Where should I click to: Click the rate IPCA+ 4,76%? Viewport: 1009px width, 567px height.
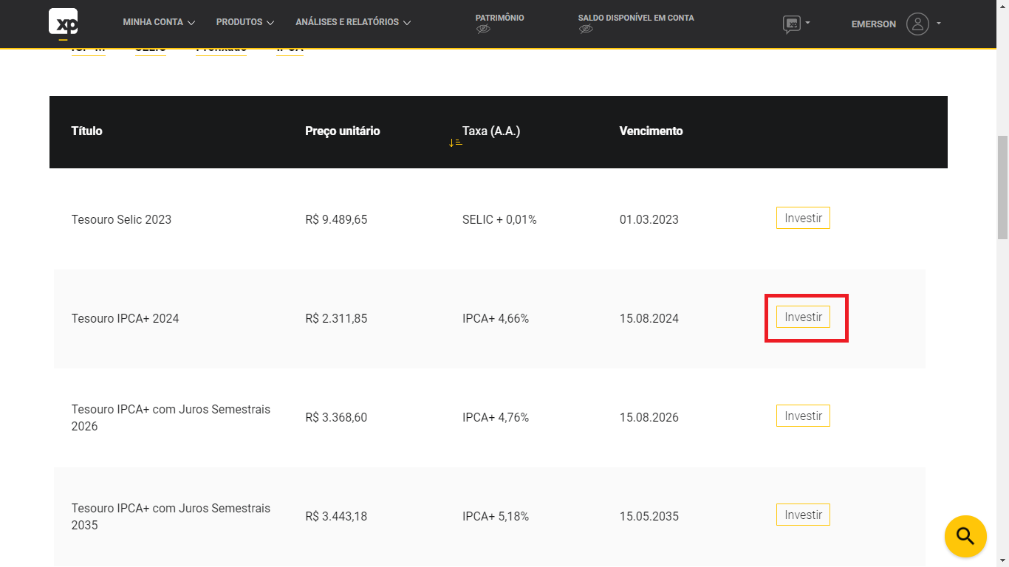pos(496,417)
